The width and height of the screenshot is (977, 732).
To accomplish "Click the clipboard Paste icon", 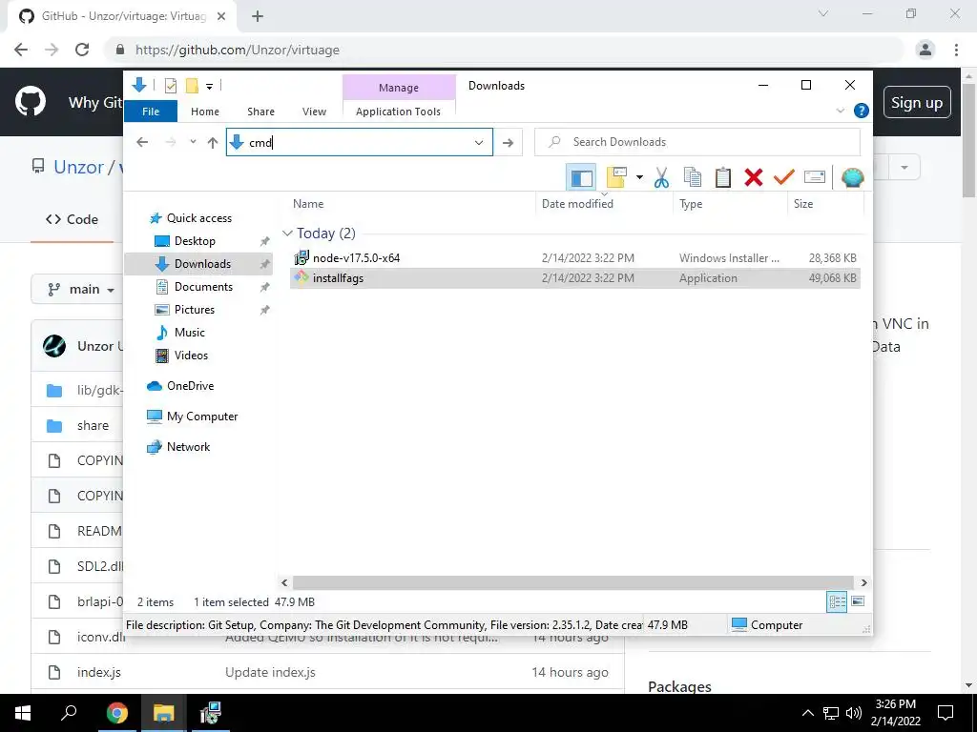I will [723, 178].
